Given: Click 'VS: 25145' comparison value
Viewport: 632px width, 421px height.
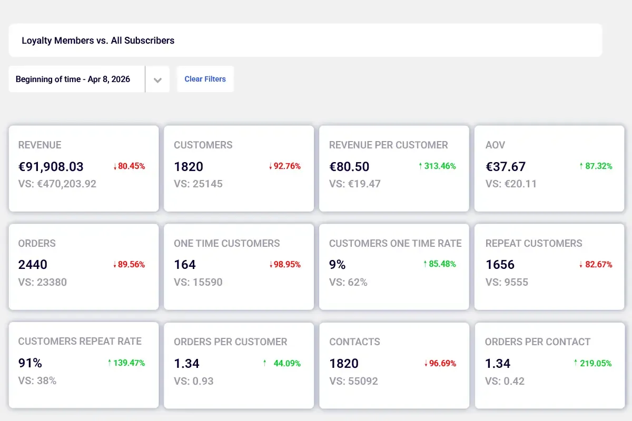Looking at the screenshot, I should pos(199,184).
